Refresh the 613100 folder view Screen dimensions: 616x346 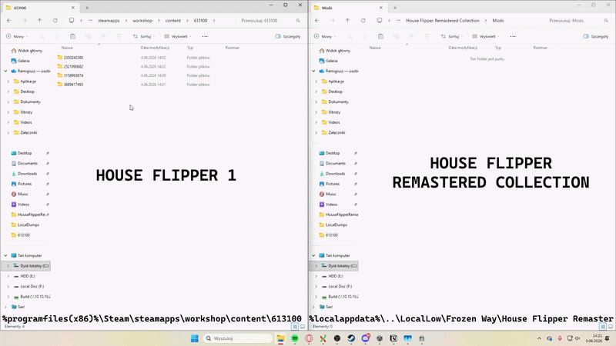[x=55, y=21]
